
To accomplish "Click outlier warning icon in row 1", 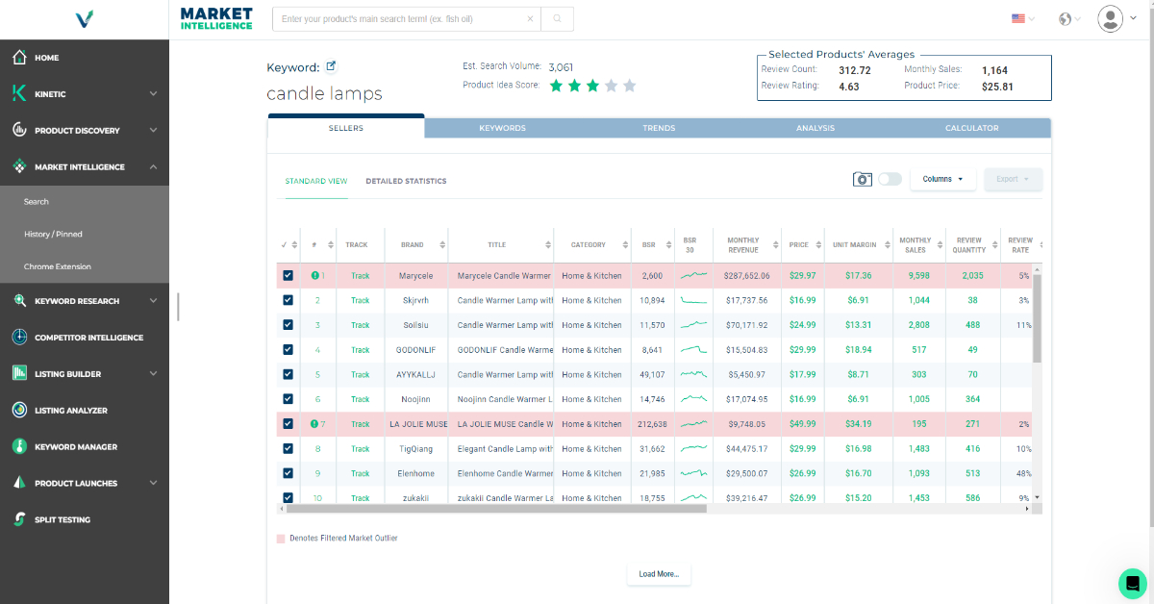I will 314,276.
